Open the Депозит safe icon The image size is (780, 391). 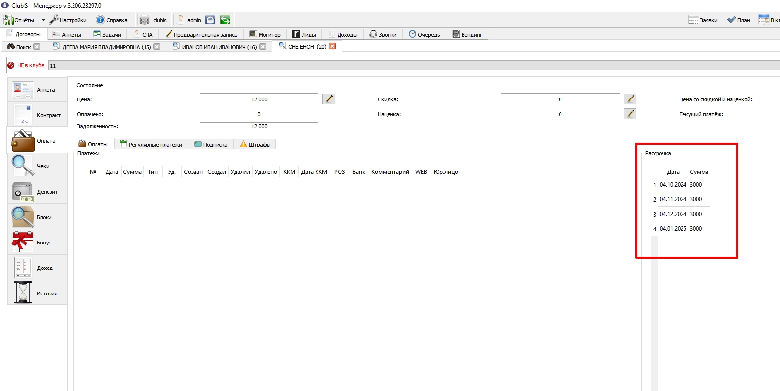[23, 192]
